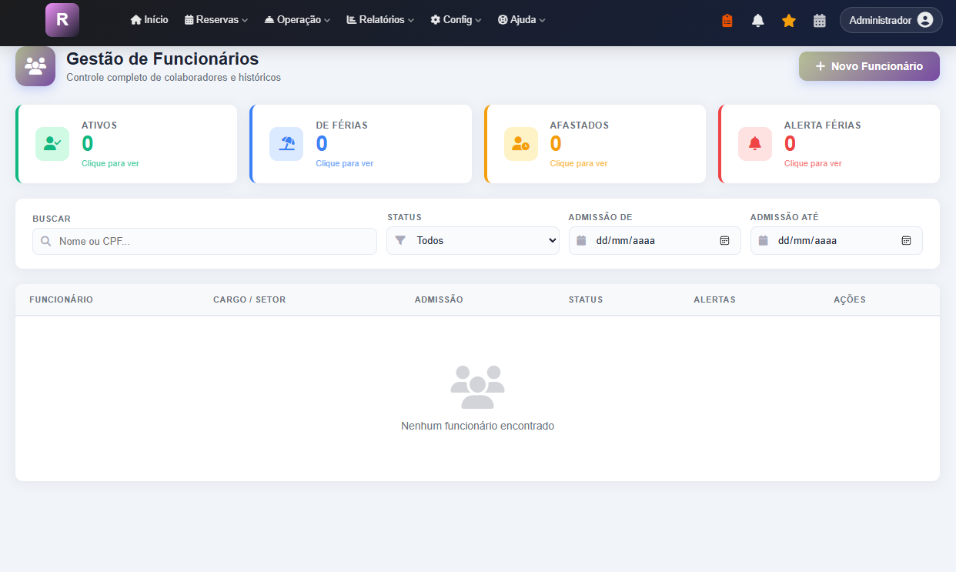Go to Início in the navigation bar
The width and height of the screenshot is (956, 572).
pos(149,20)
